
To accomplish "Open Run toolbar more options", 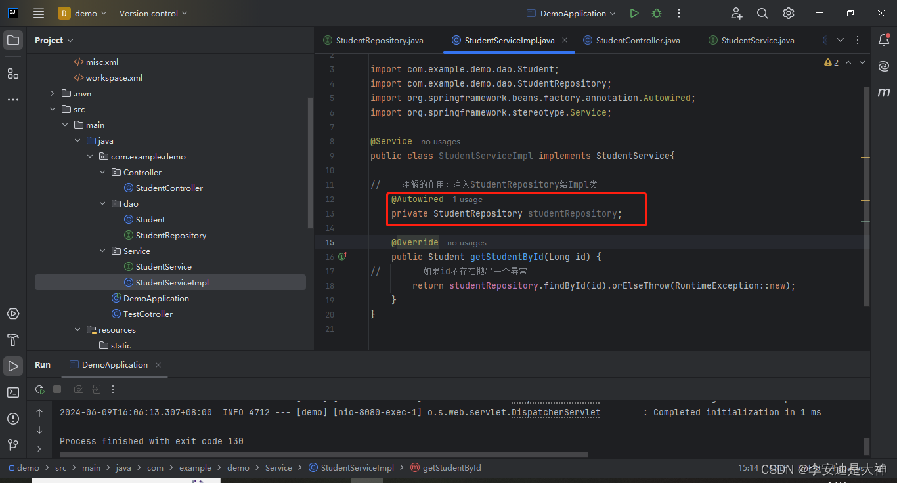I will (113, 389).
